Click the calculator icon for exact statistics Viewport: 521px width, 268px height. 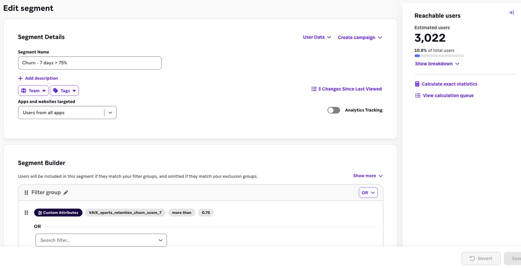click(x=417, y=84)
